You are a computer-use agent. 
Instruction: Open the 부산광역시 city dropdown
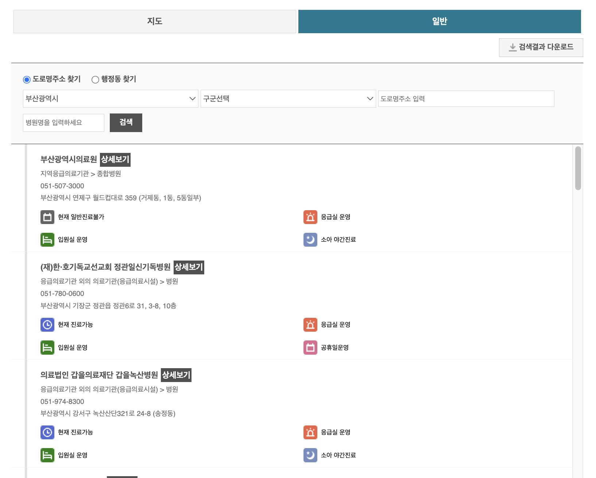111,99
